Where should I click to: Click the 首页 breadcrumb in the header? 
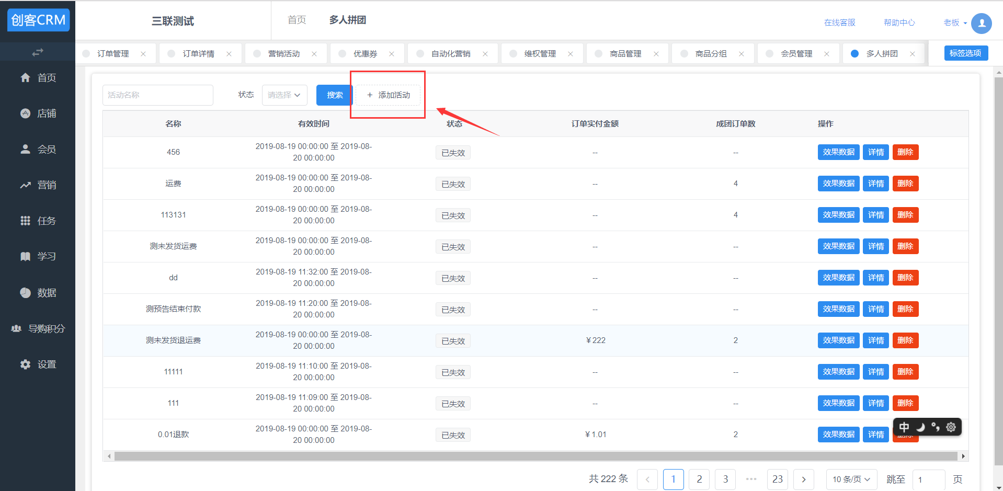click(297, 20)
